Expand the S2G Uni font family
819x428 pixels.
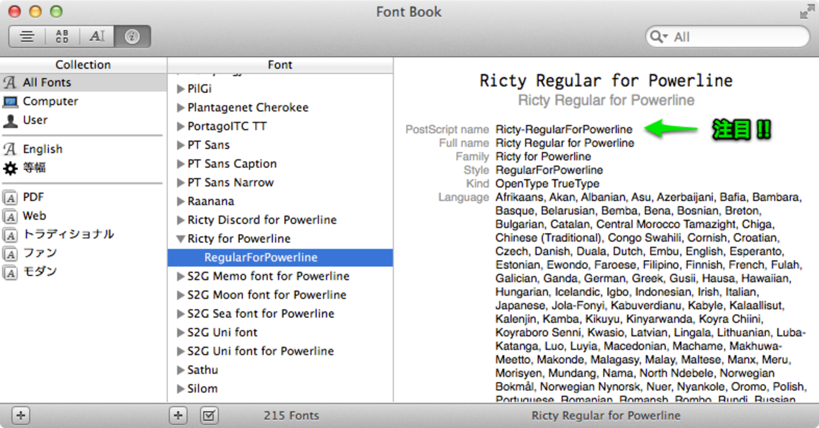(x=181, y=332)
